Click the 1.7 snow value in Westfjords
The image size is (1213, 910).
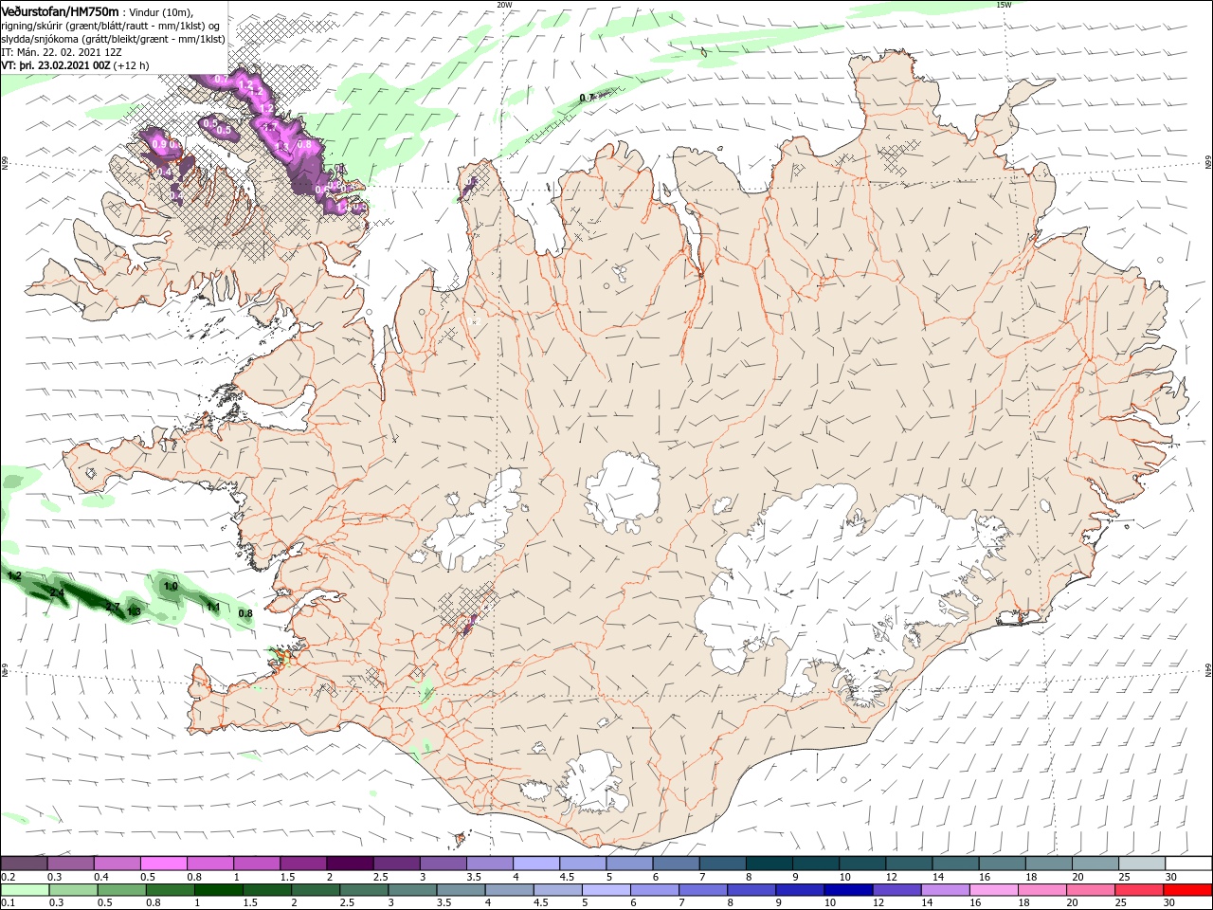(269, 127)
